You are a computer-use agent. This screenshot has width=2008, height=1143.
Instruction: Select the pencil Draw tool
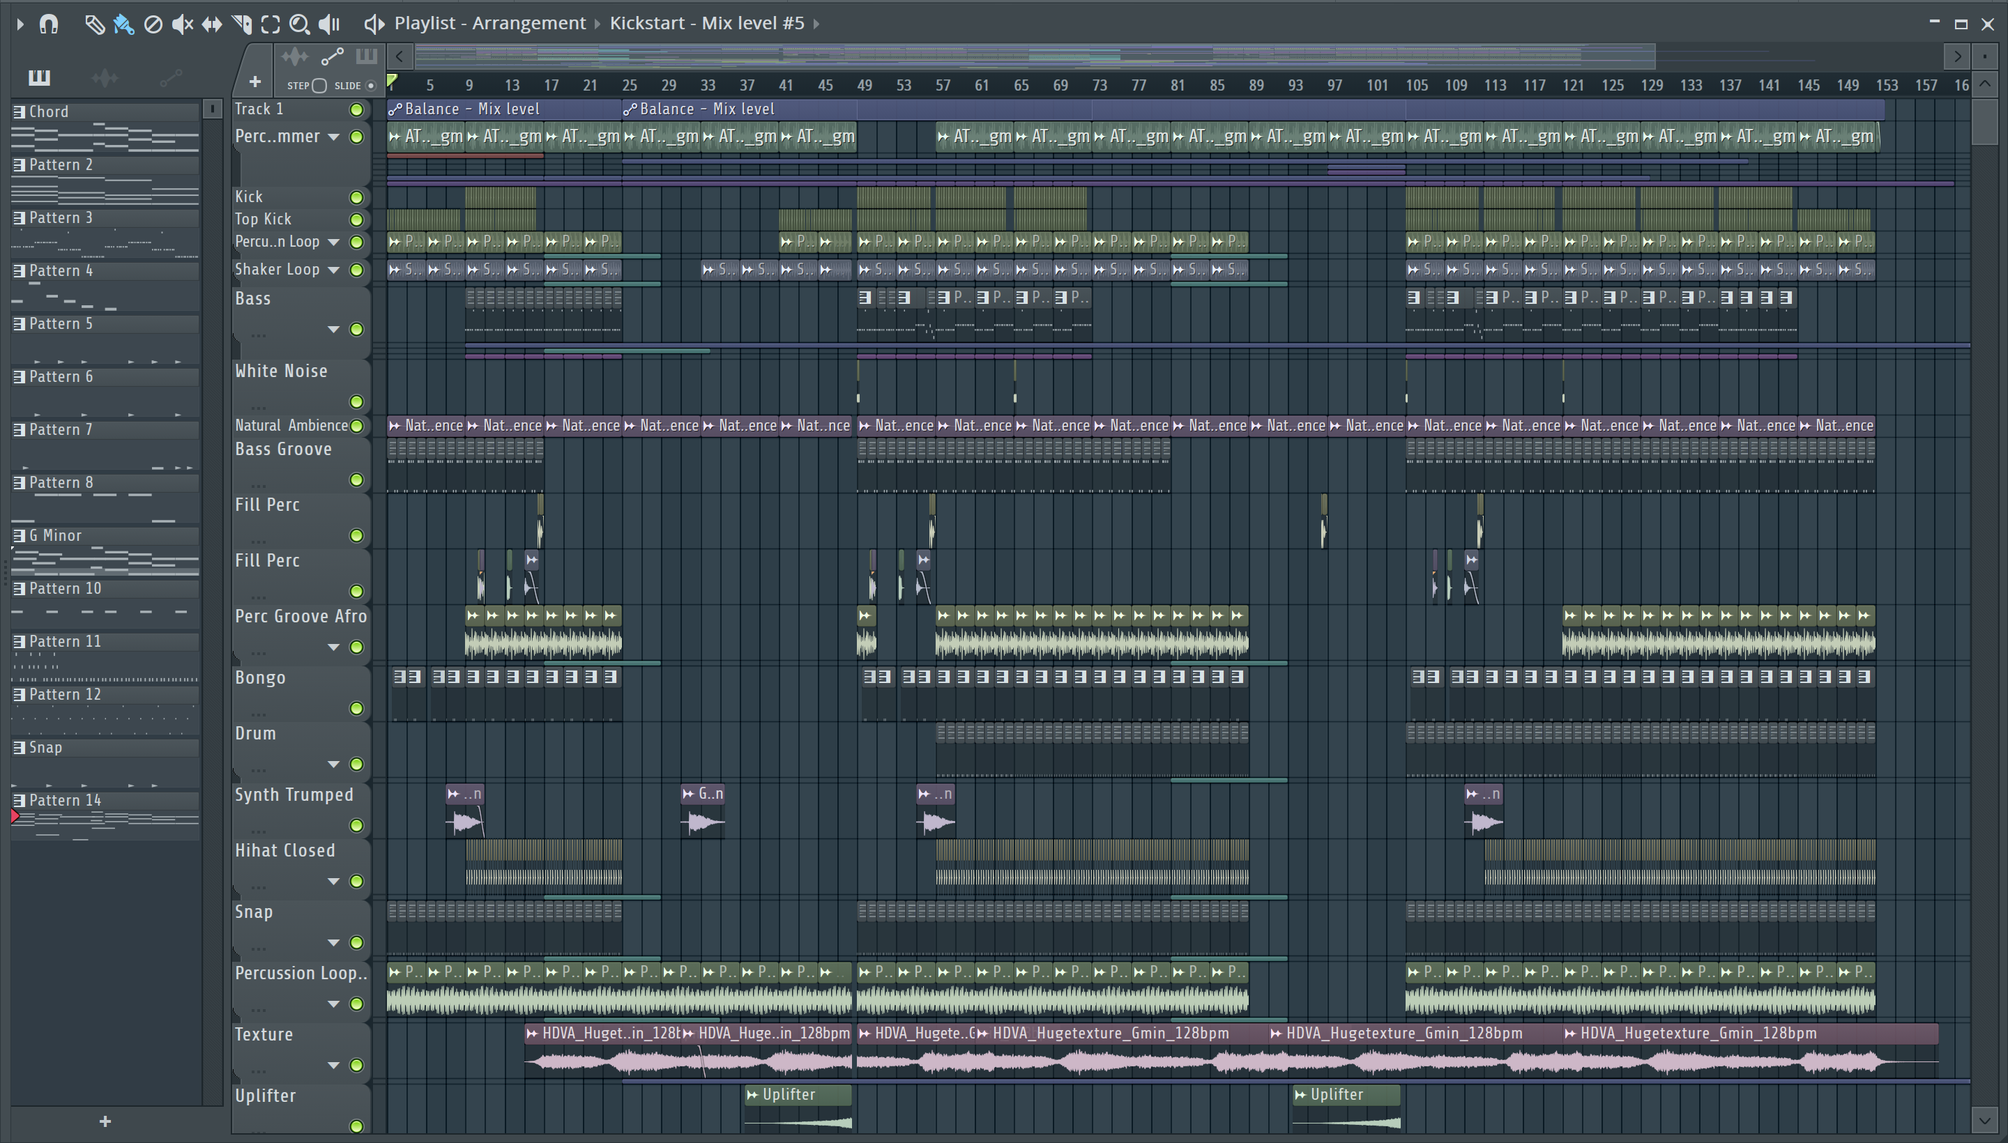(94, 24)
